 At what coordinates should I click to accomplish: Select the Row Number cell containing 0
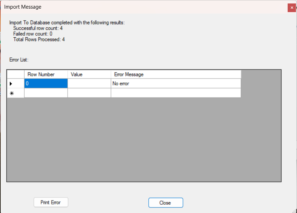[x=46, y=84]
